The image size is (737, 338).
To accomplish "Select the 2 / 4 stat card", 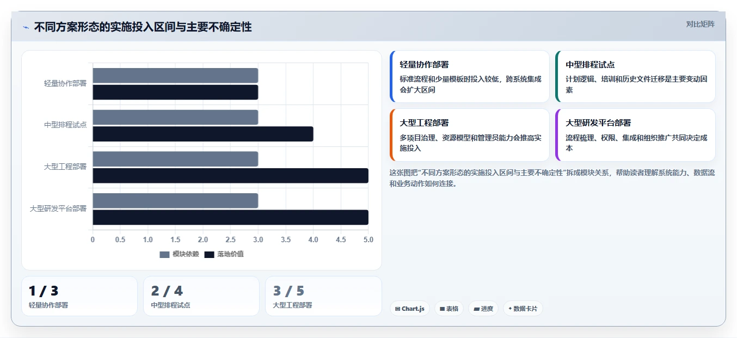I will (201, 296).
